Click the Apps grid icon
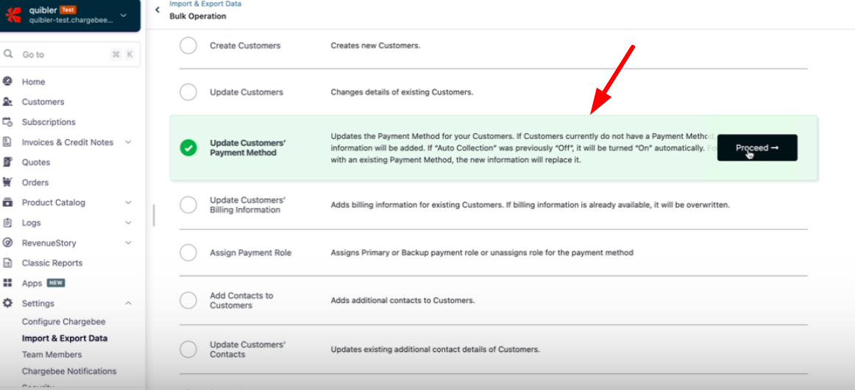Screen dimensions: 855x390 tap(7, 283)
